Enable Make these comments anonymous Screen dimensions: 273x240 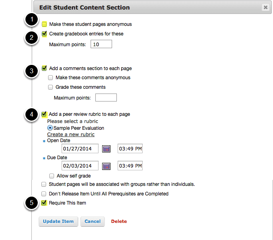pyautogui.click(x=50, y=78)
